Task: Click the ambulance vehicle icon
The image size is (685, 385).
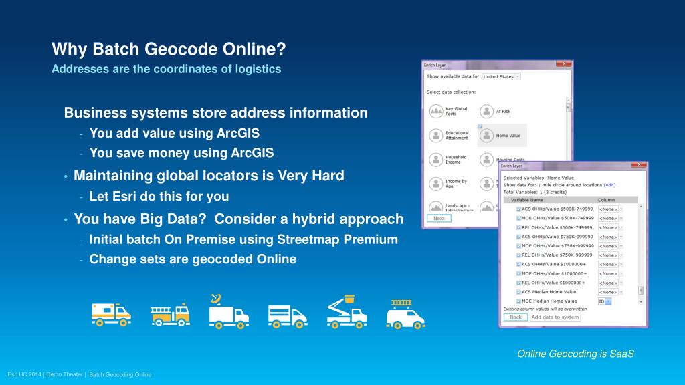Action: pos(111,313)
